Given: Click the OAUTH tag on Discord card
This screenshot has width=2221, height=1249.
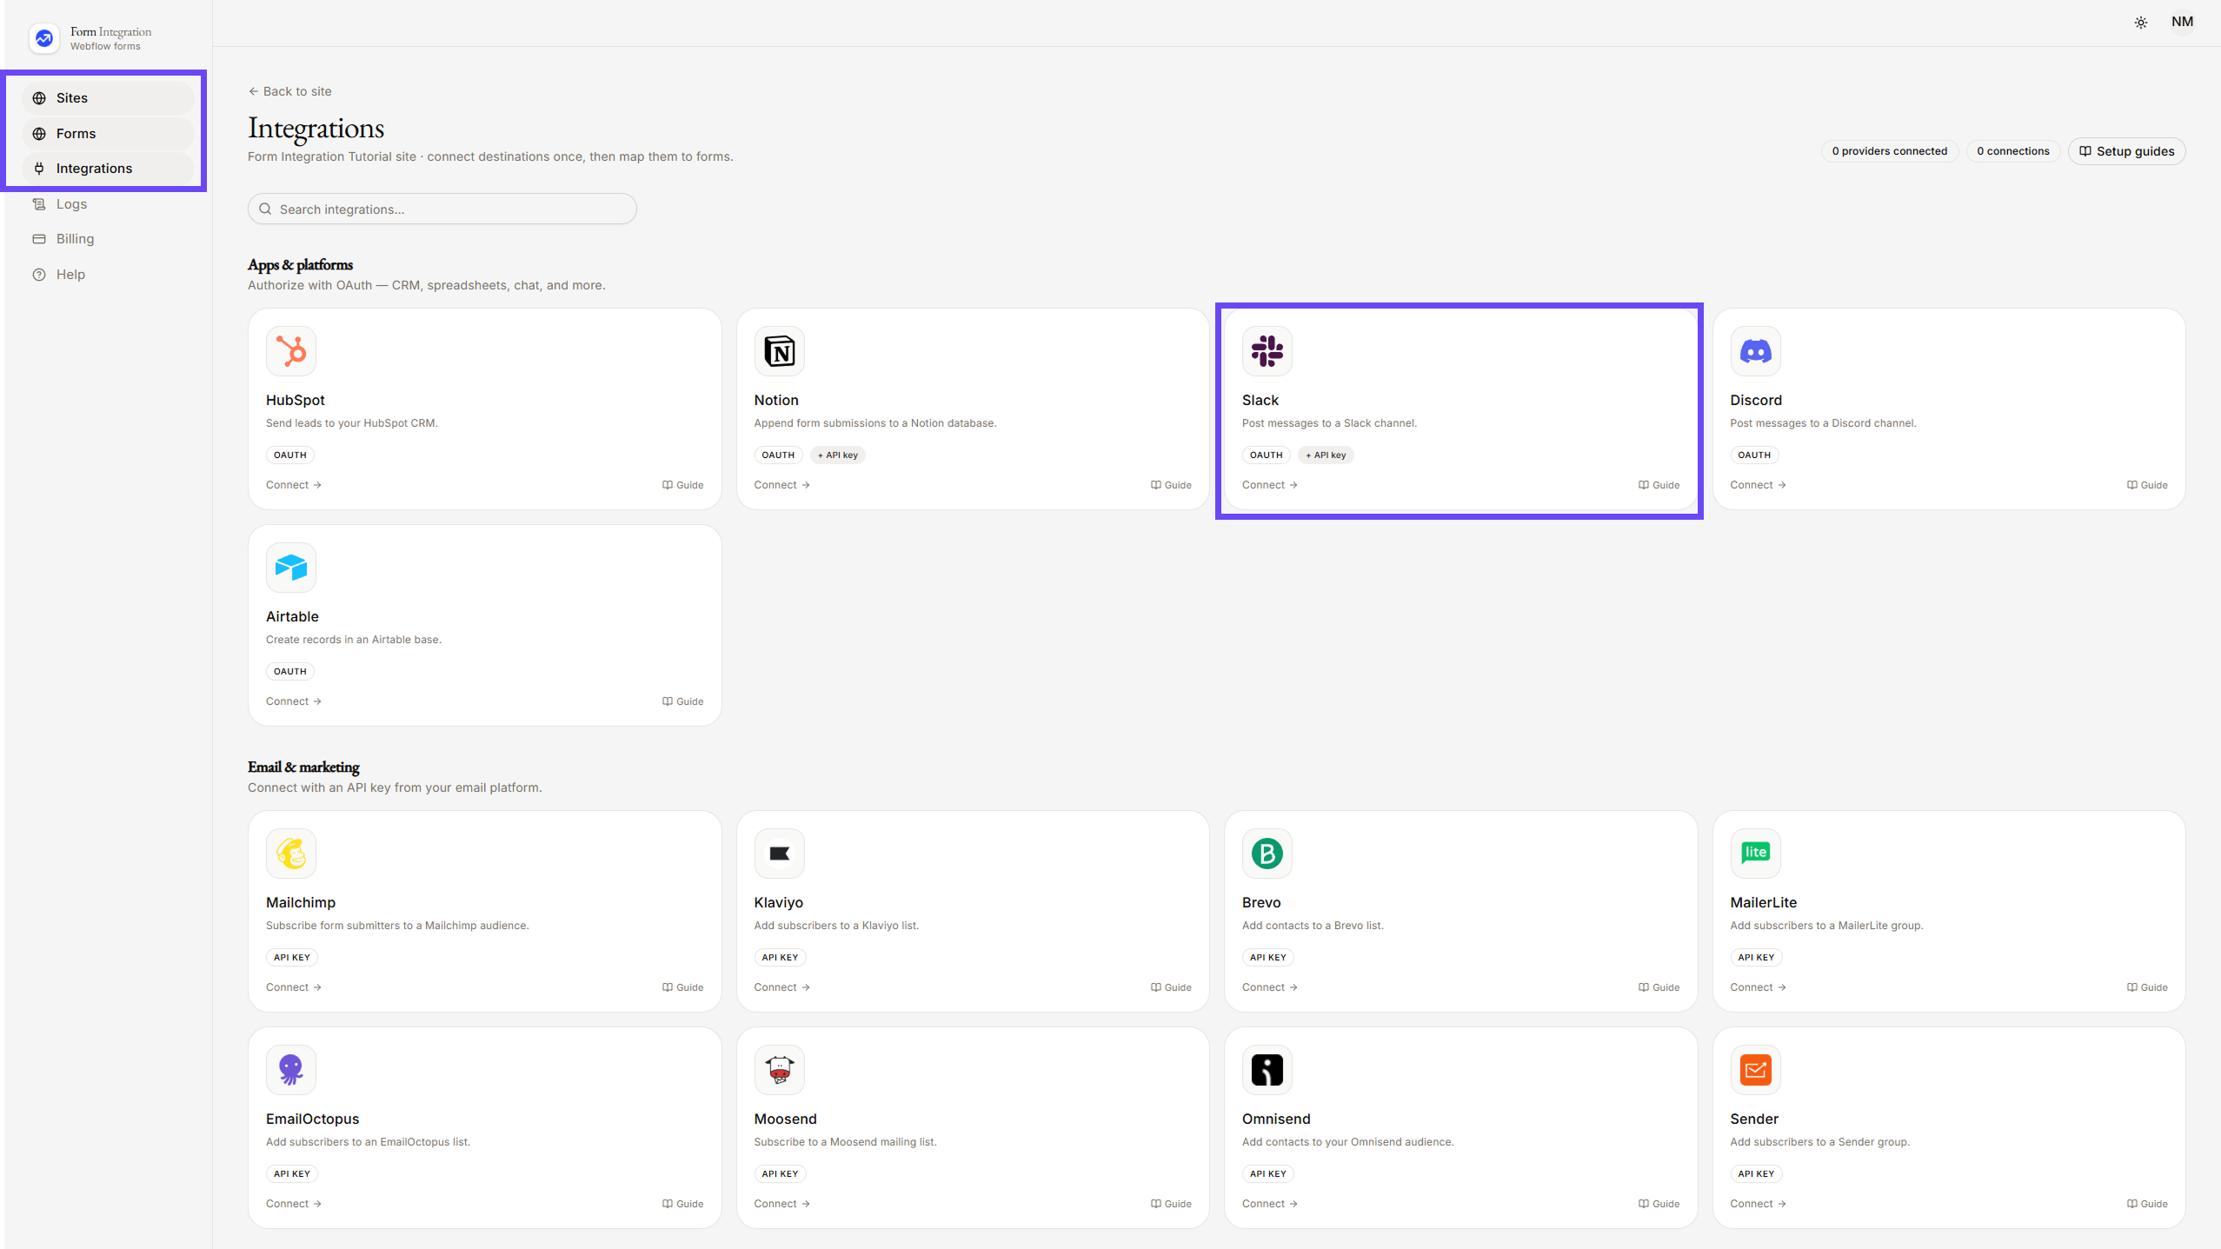Looking at the screenshot, I should point(1754,455).
